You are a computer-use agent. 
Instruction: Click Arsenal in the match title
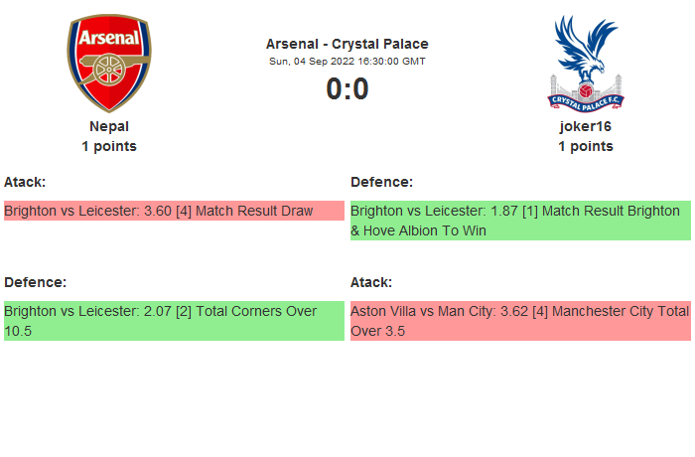[x=293, y=44]
